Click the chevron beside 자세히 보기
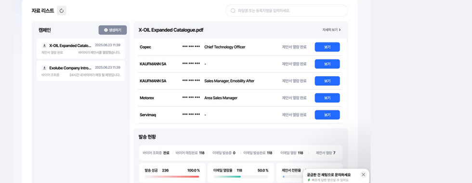The height and width of the screenshot is (183, 472). pyautogui.click(x=340, y=30)
